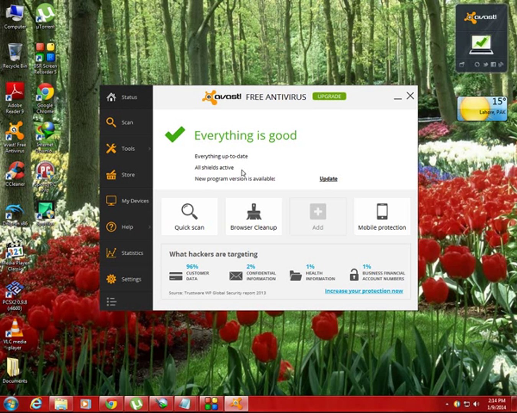
Task: Expand the Help submenu arrow
Action: 149,227
